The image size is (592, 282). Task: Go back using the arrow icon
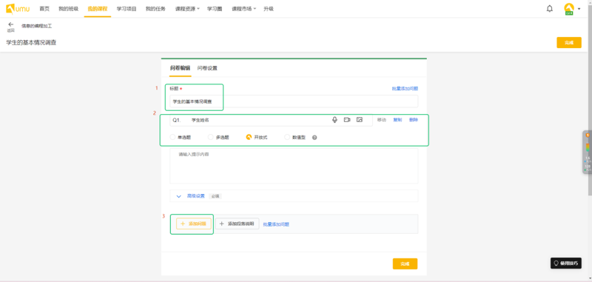10,24
